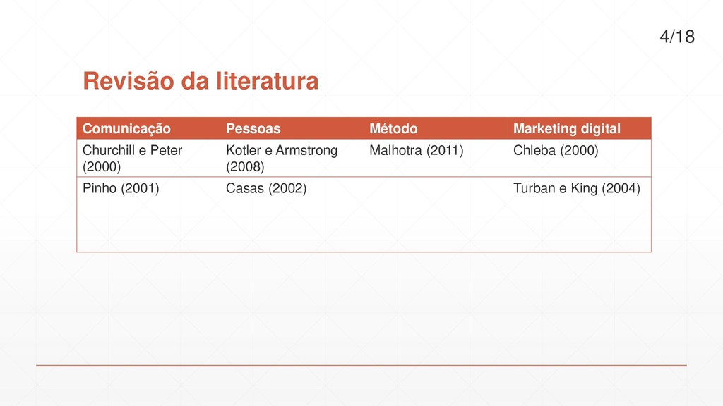Select the Marketing digital column header
This screenshot has width=723, height=406.
click(x=580, y=128)
